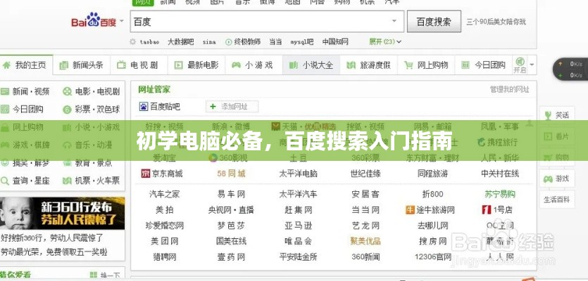Screen dimensions: 588x281
Task: Click the 开启 green circular icon
Action: 520,62
